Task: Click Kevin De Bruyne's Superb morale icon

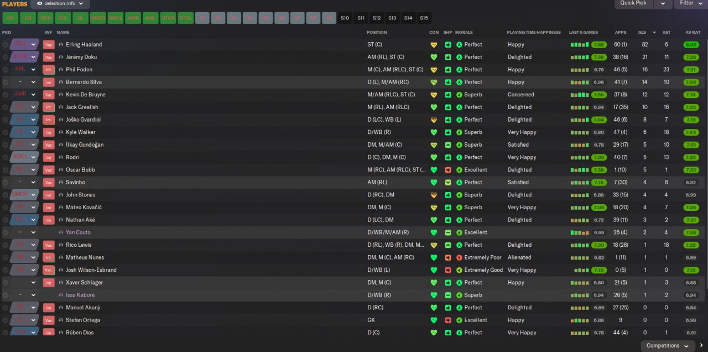Action: point(459,95)
